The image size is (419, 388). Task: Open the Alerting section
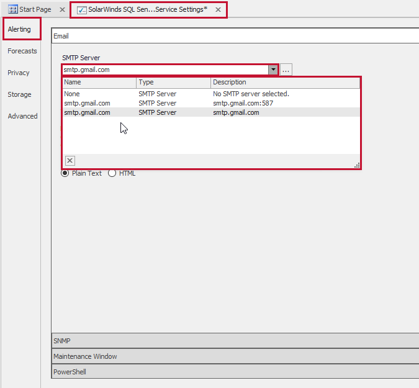[x=19, y=29]
